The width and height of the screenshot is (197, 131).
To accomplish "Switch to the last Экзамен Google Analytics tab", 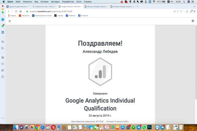I will [x=122, y=7].
